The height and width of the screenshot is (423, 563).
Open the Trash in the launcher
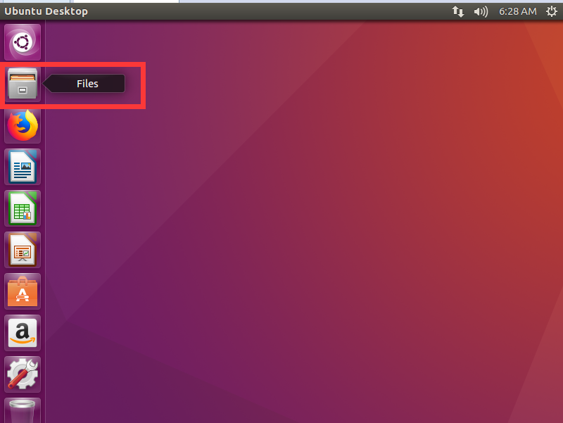(x=22, y=412)
